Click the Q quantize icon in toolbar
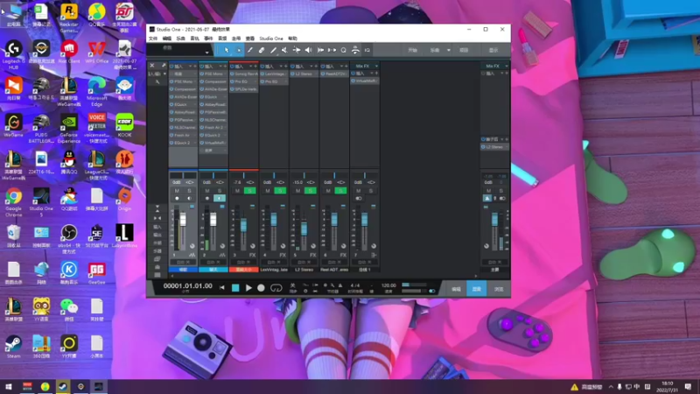This screenshot has height=394, width=700. pos(343,50)
